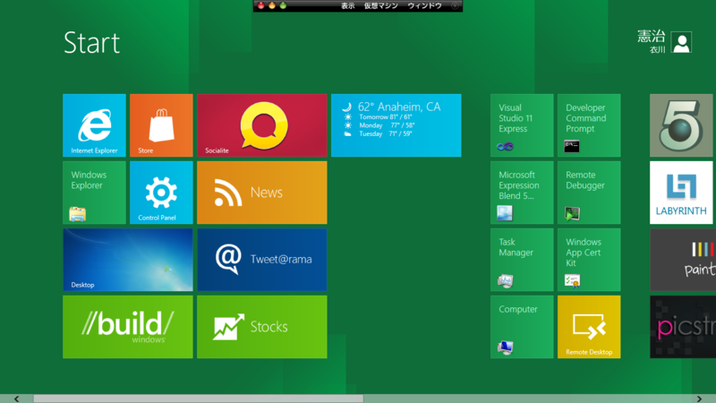This screenshot has height=403, width=716.
Task: Launch the Remote Desktop tile
Action: tap(589, 327)
